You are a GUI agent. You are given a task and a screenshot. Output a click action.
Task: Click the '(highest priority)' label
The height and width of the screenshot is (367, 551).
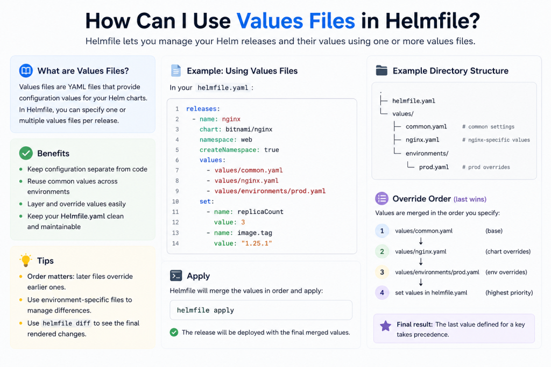[x=509, y=293]
